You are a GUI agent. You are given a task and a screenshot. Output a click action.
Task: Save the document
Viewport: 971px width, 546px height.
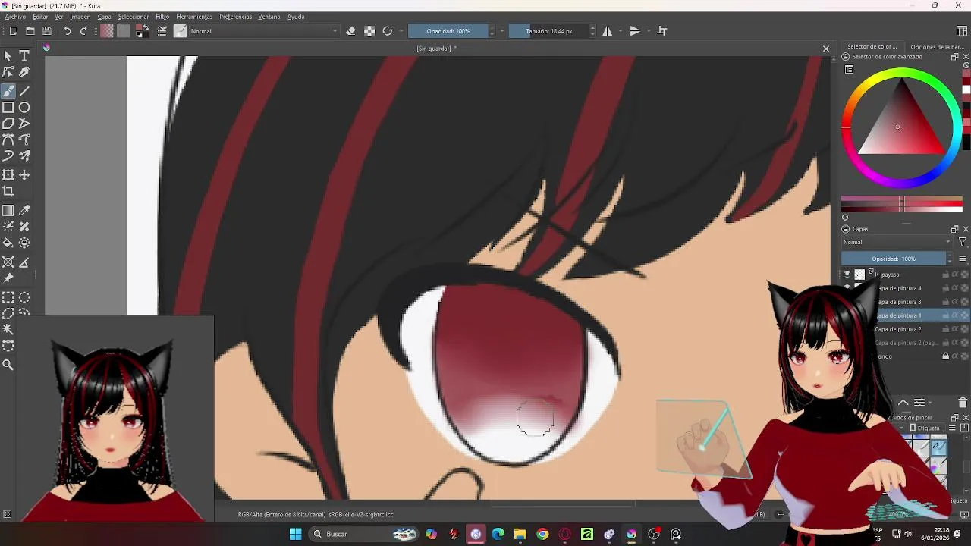[47, 31]
